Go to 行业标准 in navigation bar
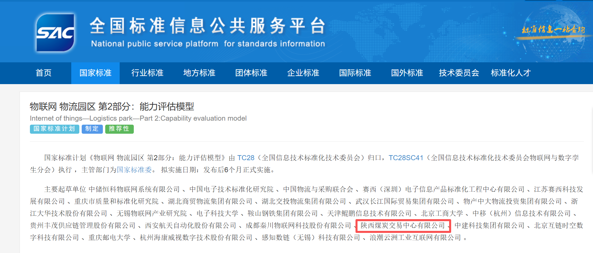593x253 pixels. coord(147,73)
